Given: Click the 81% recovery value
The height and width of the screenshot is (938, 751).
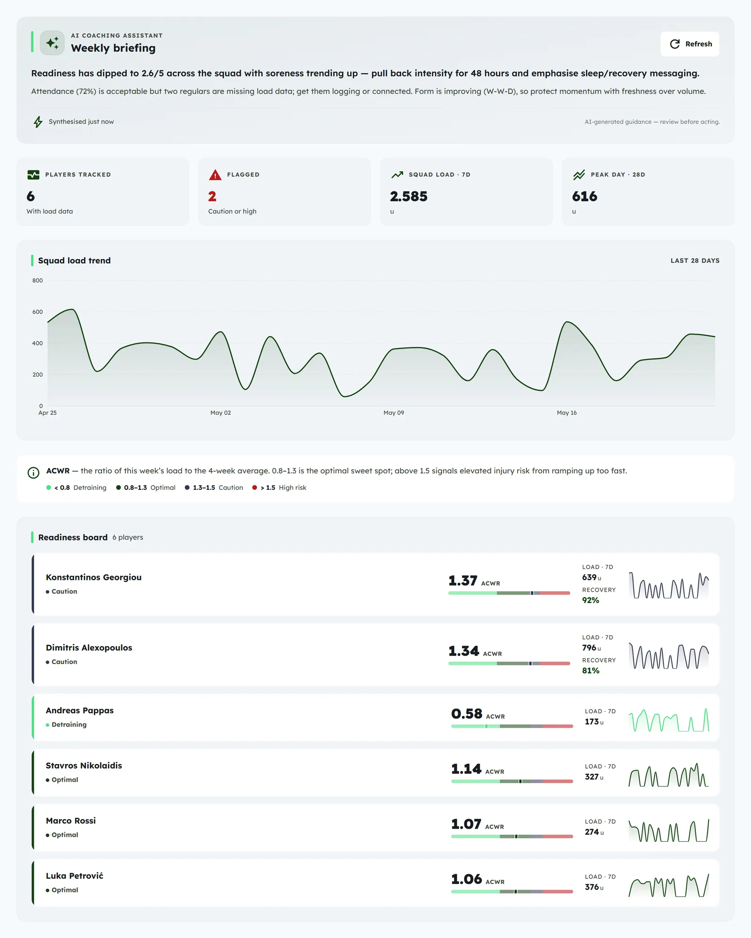Looking at the screenshot, I should [590, 671].
